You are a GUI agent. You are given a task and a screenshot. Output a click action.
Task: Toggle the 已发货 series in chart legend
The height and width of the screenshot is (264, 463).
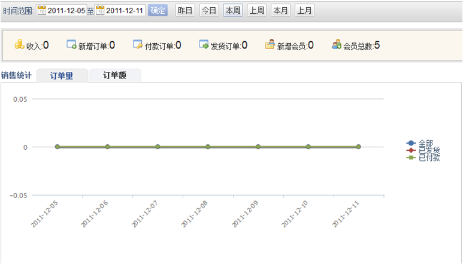428,150
